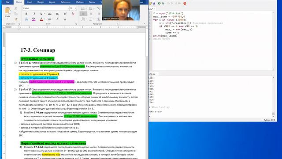Click the Step Out icon in IDE
The image size is (282, 159).
pyautogui.click(x=176, y=3)
